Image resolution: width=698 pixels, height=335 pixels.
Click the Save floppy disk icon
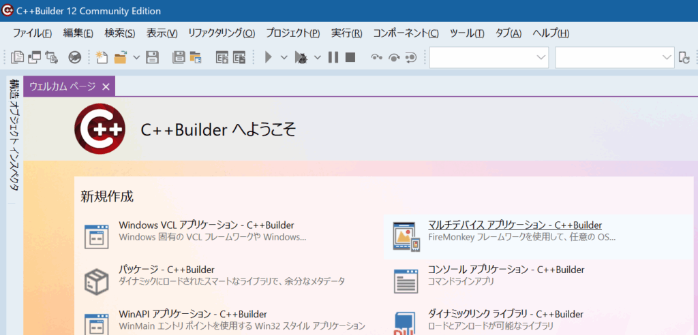pyautogui.click(x=153, y=58)
